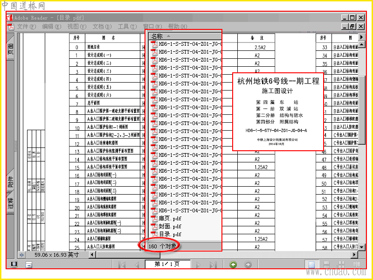Select 扉页.pdf in file list
Image resolution: width=373 pixels, height=280 pixels.
(x=170, y=218)
